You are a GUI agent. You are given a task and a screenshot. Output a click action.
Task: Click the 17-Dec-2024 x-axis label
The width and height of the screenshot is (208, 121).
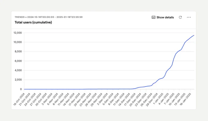tap(130, 99)
